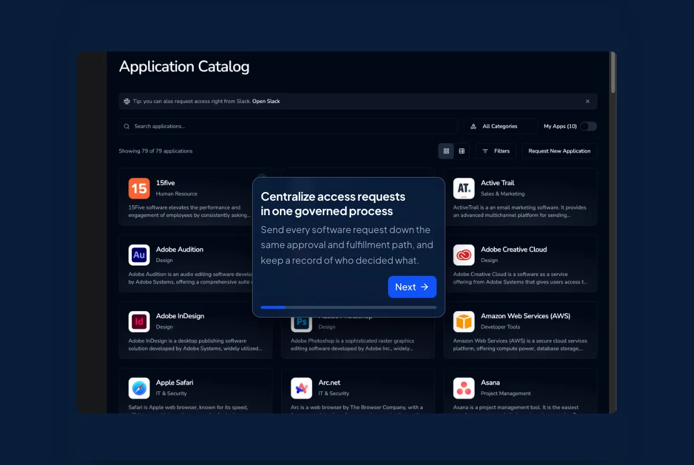Open the All Categories dropdown
694x465 pixels.
point(501,126)
